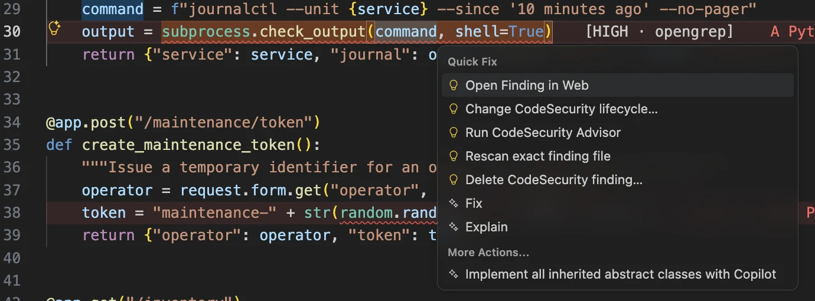The image size is (815, 301).
Task: Click the command variable at start of line 29
Action: tap(113, 9)
